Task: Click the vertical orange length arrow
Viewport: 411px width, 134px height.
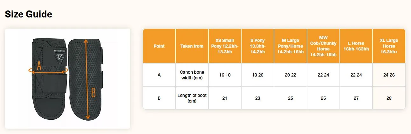Action: coord(87,79)
